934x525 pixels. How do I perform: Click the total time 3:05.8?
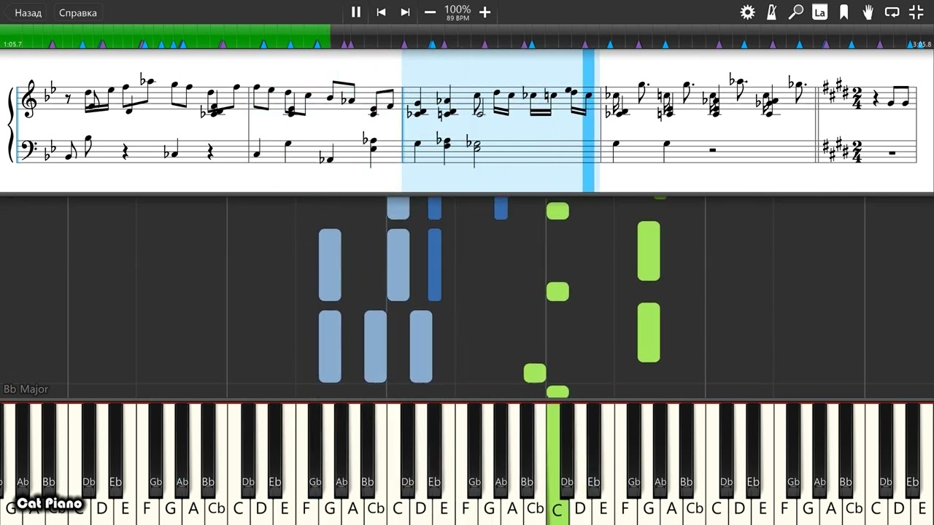point(922,44)
